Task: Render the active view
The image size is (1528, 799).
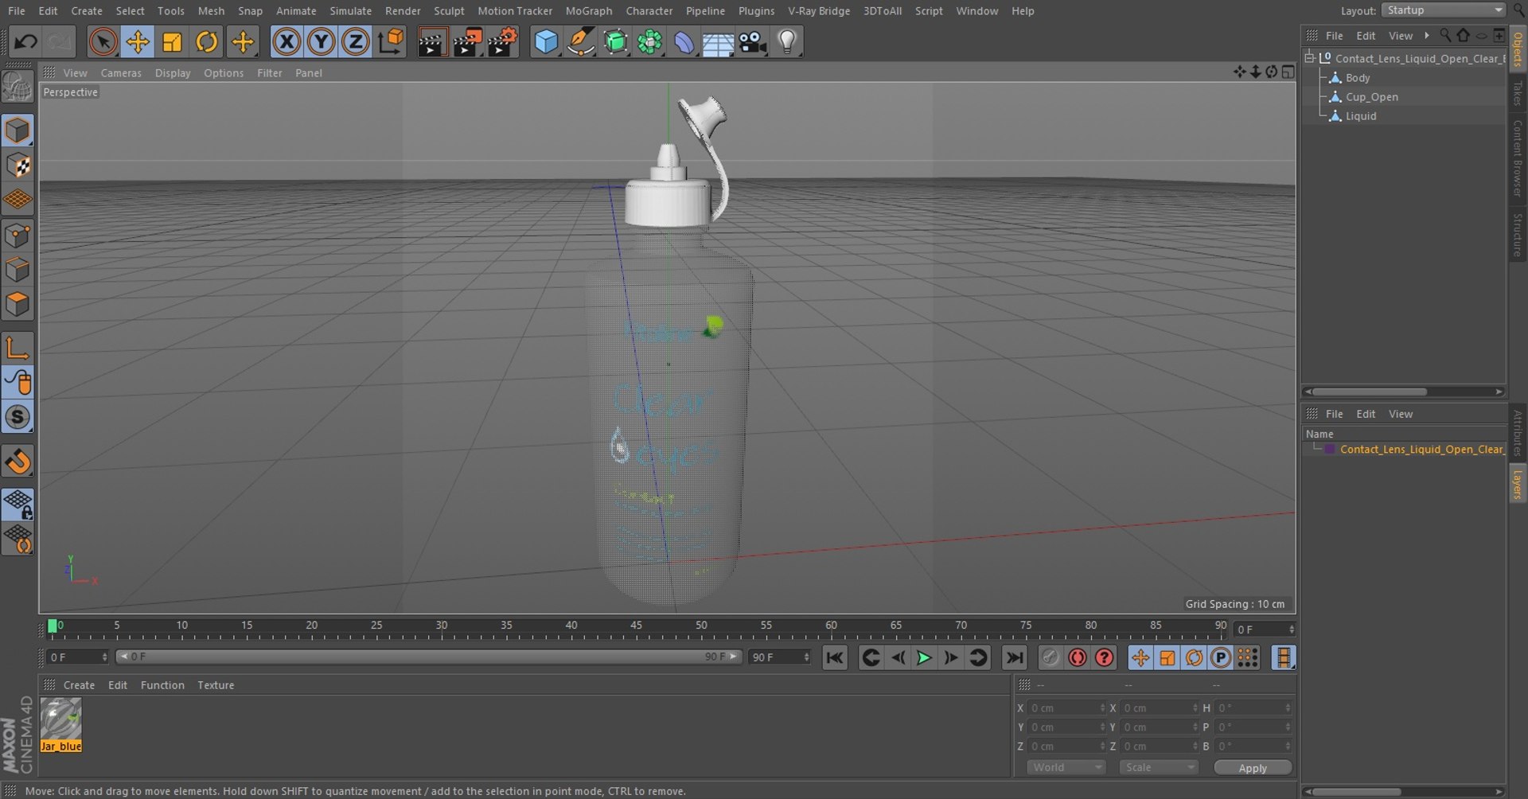Action: (x=432, y=41)
